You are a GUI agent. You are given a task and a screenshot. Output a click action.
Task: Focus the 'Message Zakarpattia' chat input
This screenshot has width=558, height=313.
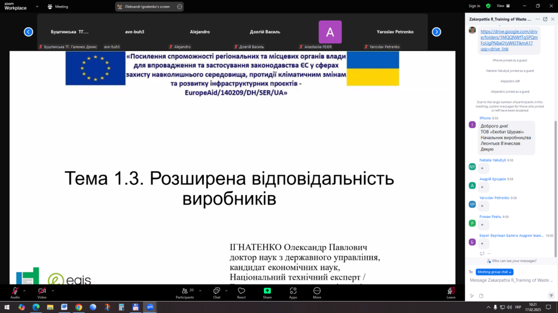click(511, 280)
